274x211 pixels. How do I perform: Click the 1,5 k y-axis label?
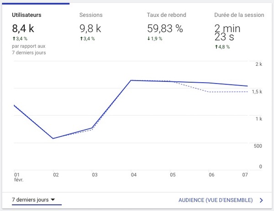point(257,92)
